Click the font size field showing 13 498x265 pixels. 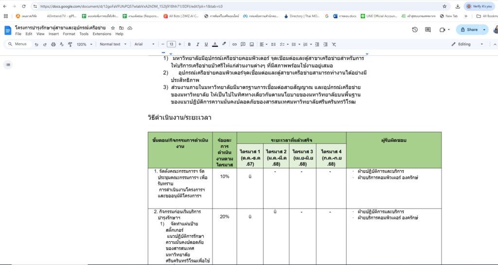(x=171, y=44)
